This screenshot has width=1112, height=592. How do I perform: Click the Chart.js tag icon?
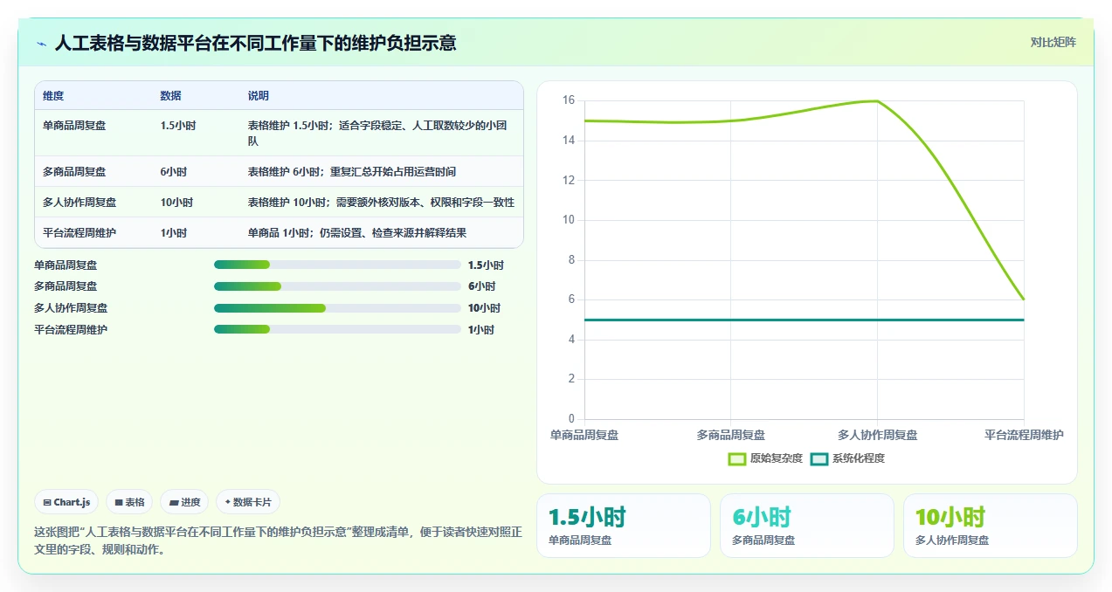[x=47, y=502]
